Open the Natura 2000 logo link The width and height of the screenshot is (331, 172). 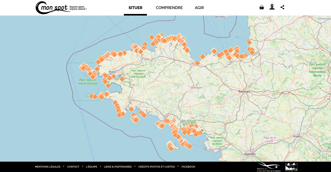point(291,167)
